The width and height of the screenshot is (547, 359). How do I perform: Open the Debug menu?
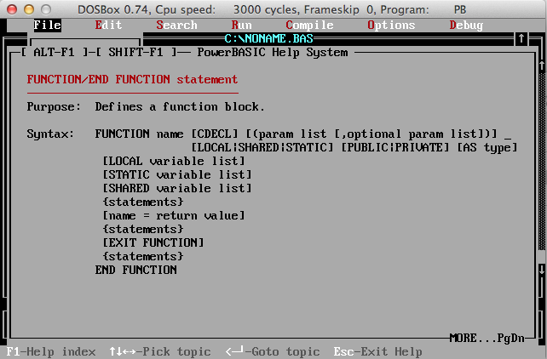tap(466, 25)
